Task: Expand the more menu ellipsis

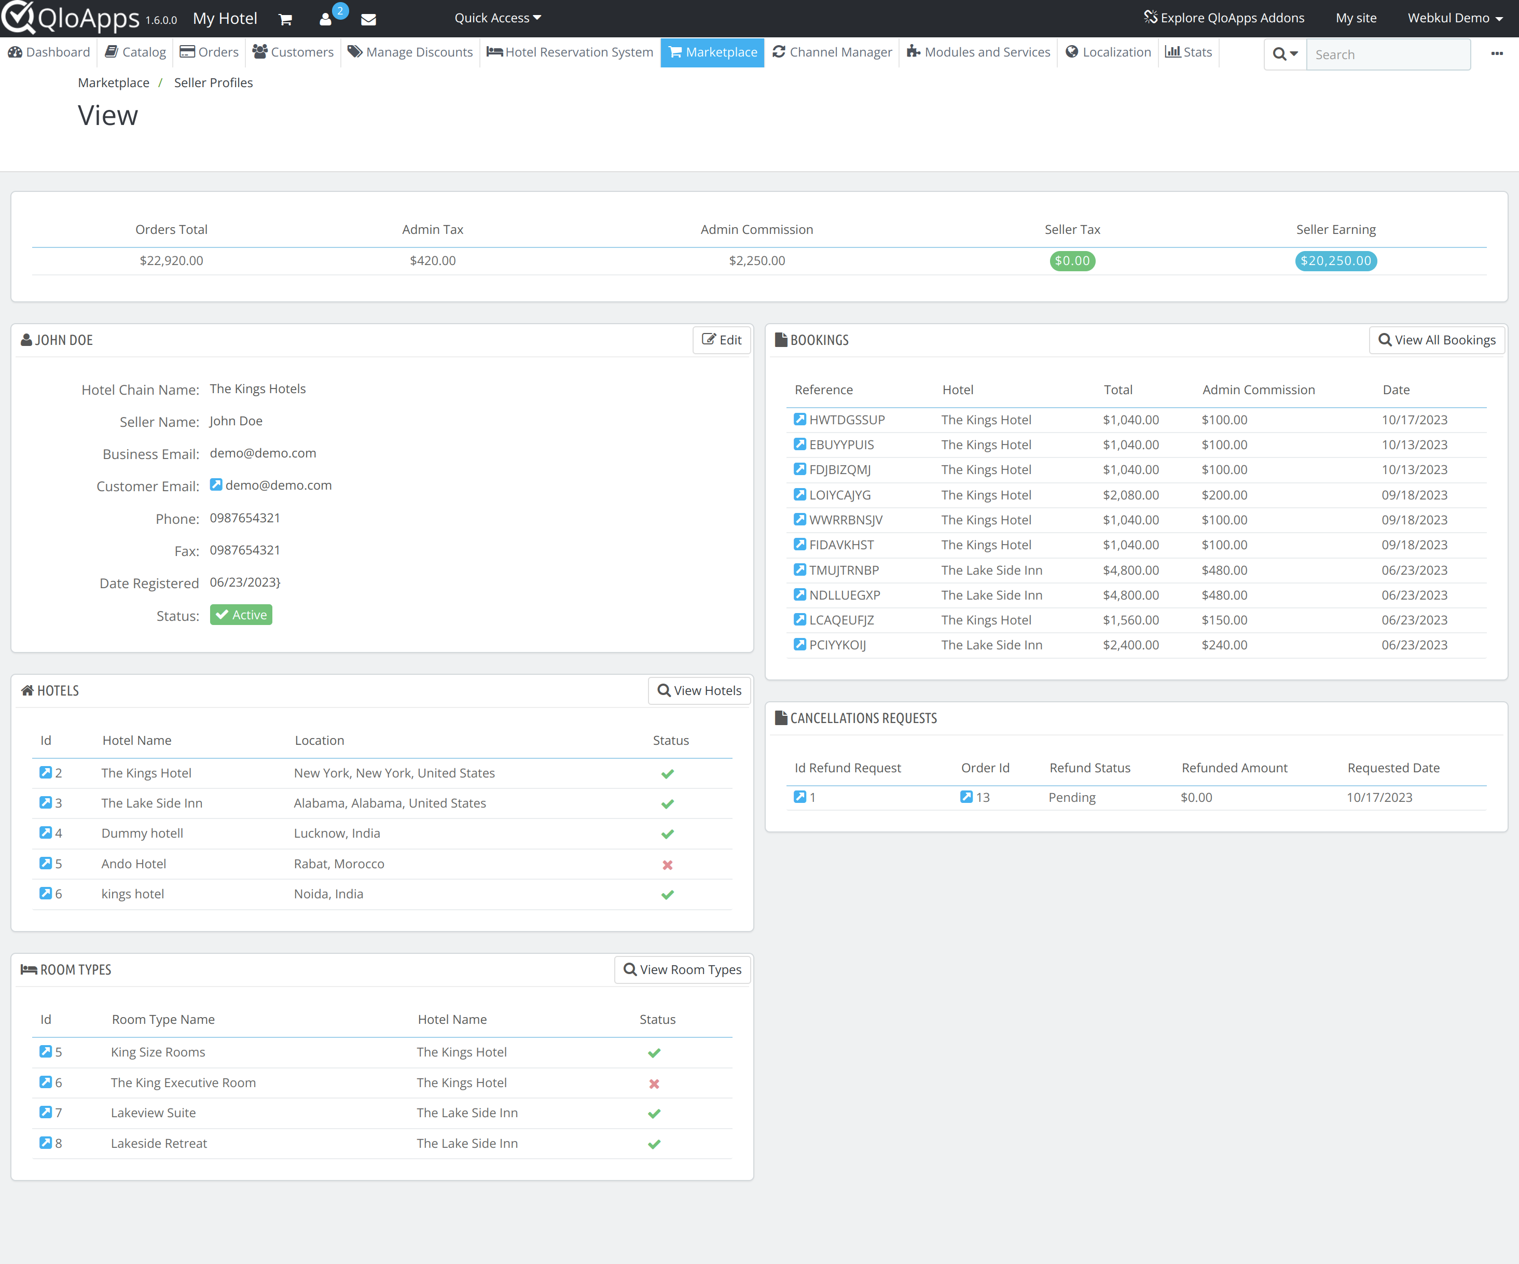Action: [x=1497, y=53]
